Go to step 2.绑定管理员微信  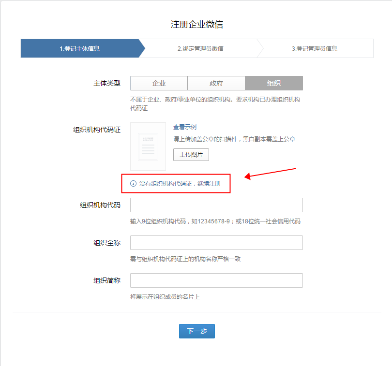[x=200, y=48]
